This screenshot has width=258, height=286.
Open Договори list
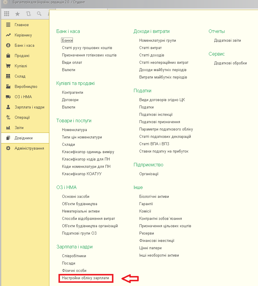[x=70, y=100]
